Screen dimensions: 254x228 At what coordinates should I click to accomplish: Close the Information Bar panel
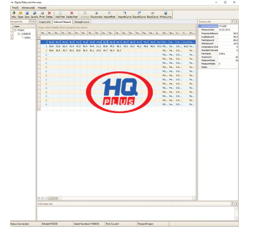pos(237,204)
